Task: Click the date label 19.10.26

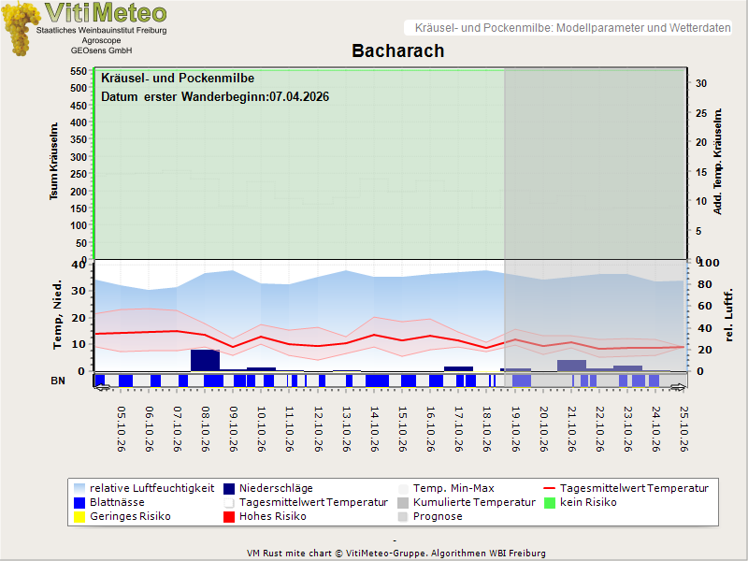Action: pos(516,429)
